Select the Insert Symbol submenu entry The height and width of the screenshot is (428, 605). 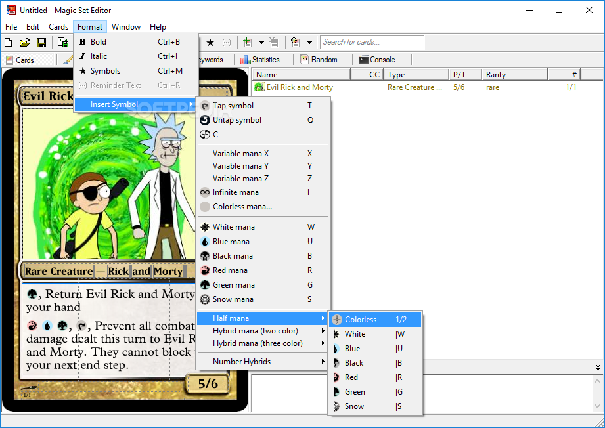coord(136,104)
